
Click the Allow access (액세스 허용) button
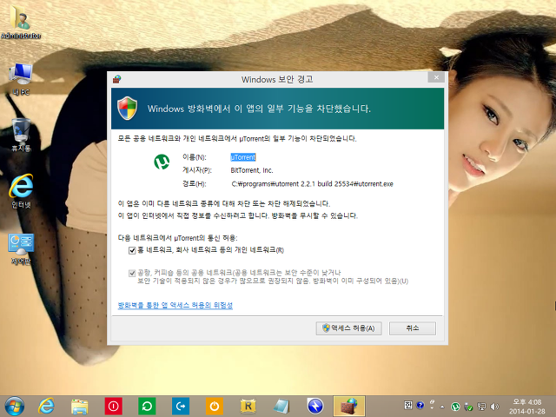348,328
